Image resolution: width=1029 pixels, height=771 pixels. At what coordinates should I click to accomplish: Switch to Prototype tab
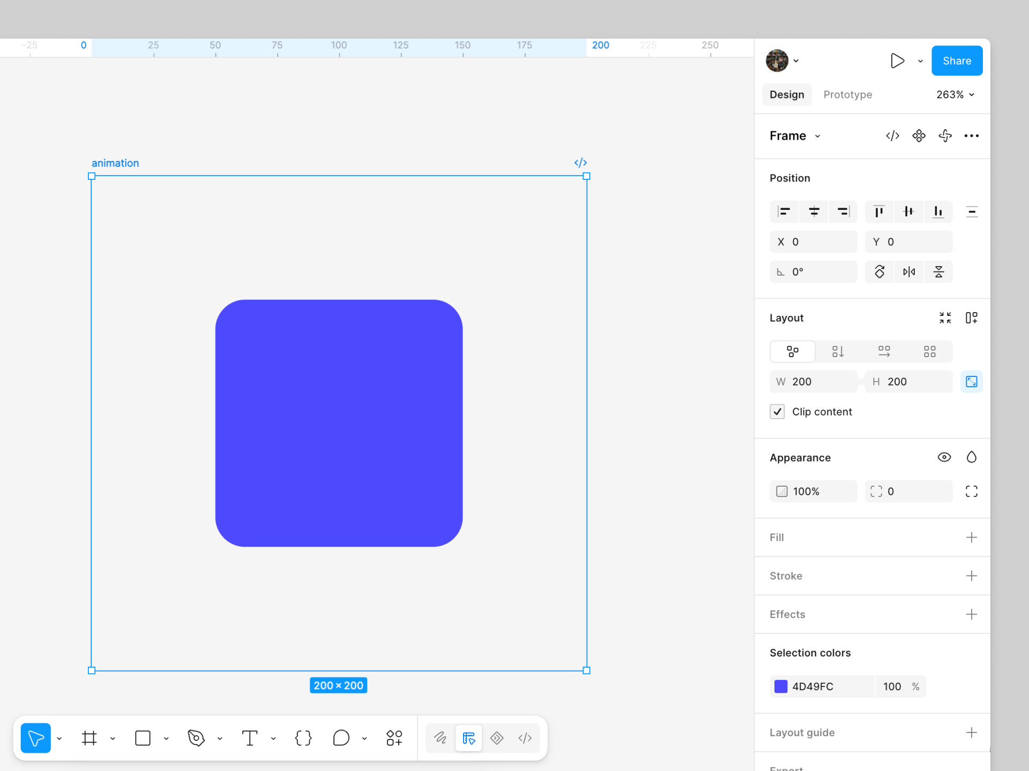[848, 95]
